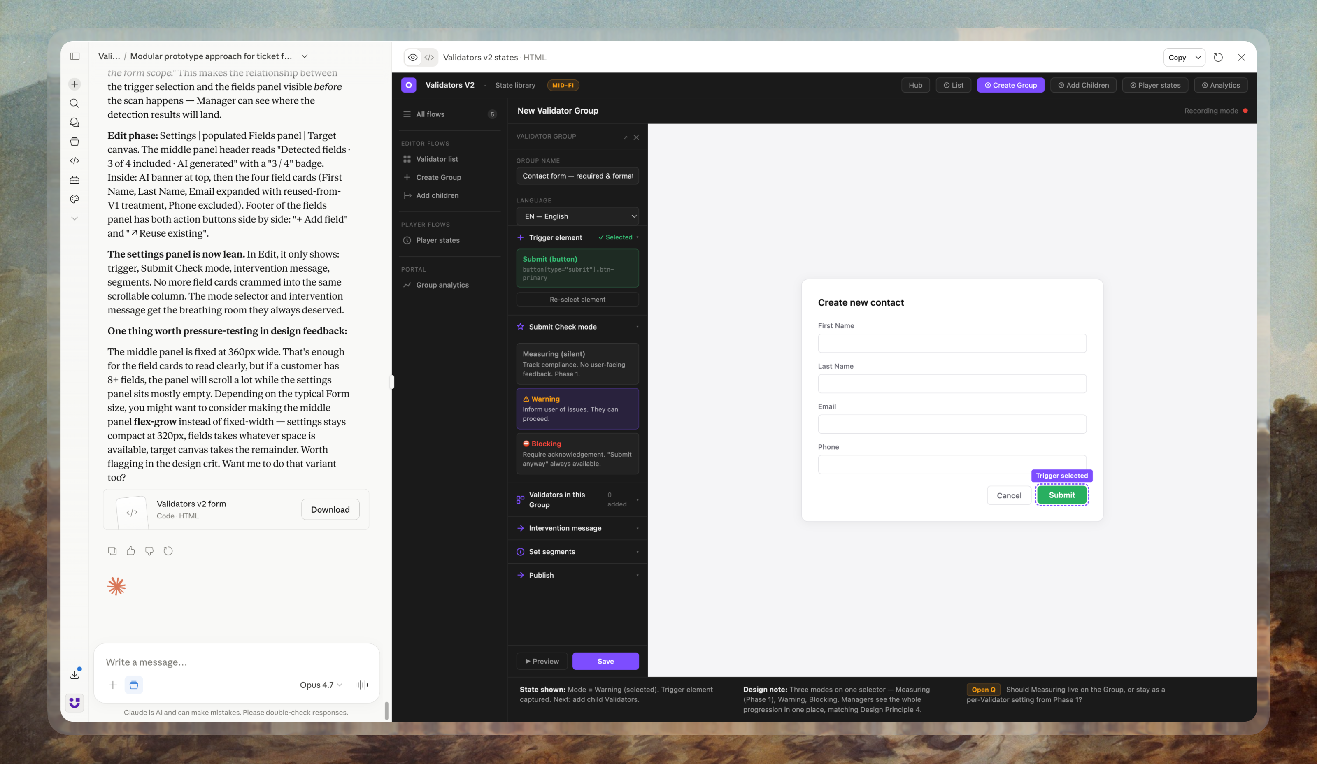The height and width of the screenshot is (764, 1317).
Task: Toggle the projects chip in message box
Action: (134, 685)
